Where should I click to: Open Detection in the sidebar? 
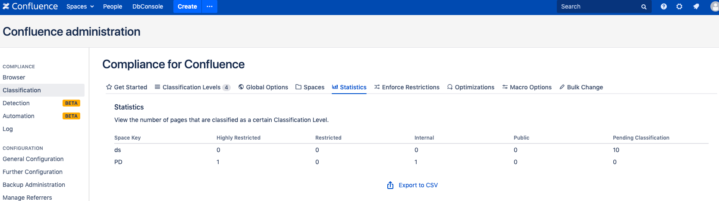pyautogui.click(x=16, y=103)
